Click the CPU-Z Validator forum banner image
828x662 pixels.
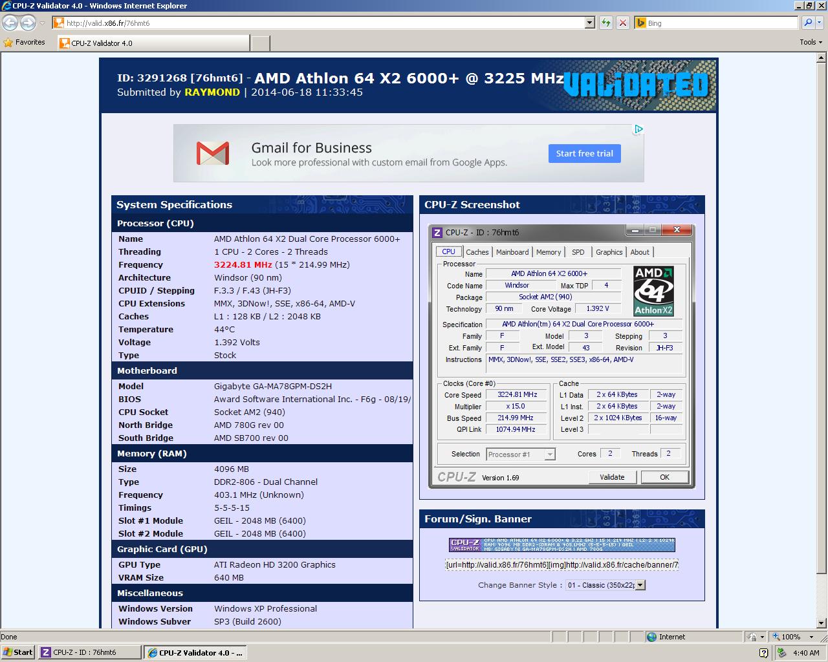tap(561, 545)
